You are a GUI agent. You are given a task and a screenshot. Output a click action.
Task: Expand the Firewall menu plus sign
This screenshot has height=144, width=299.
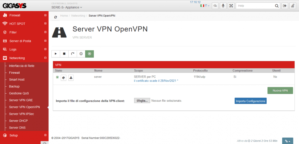(45, 15)
